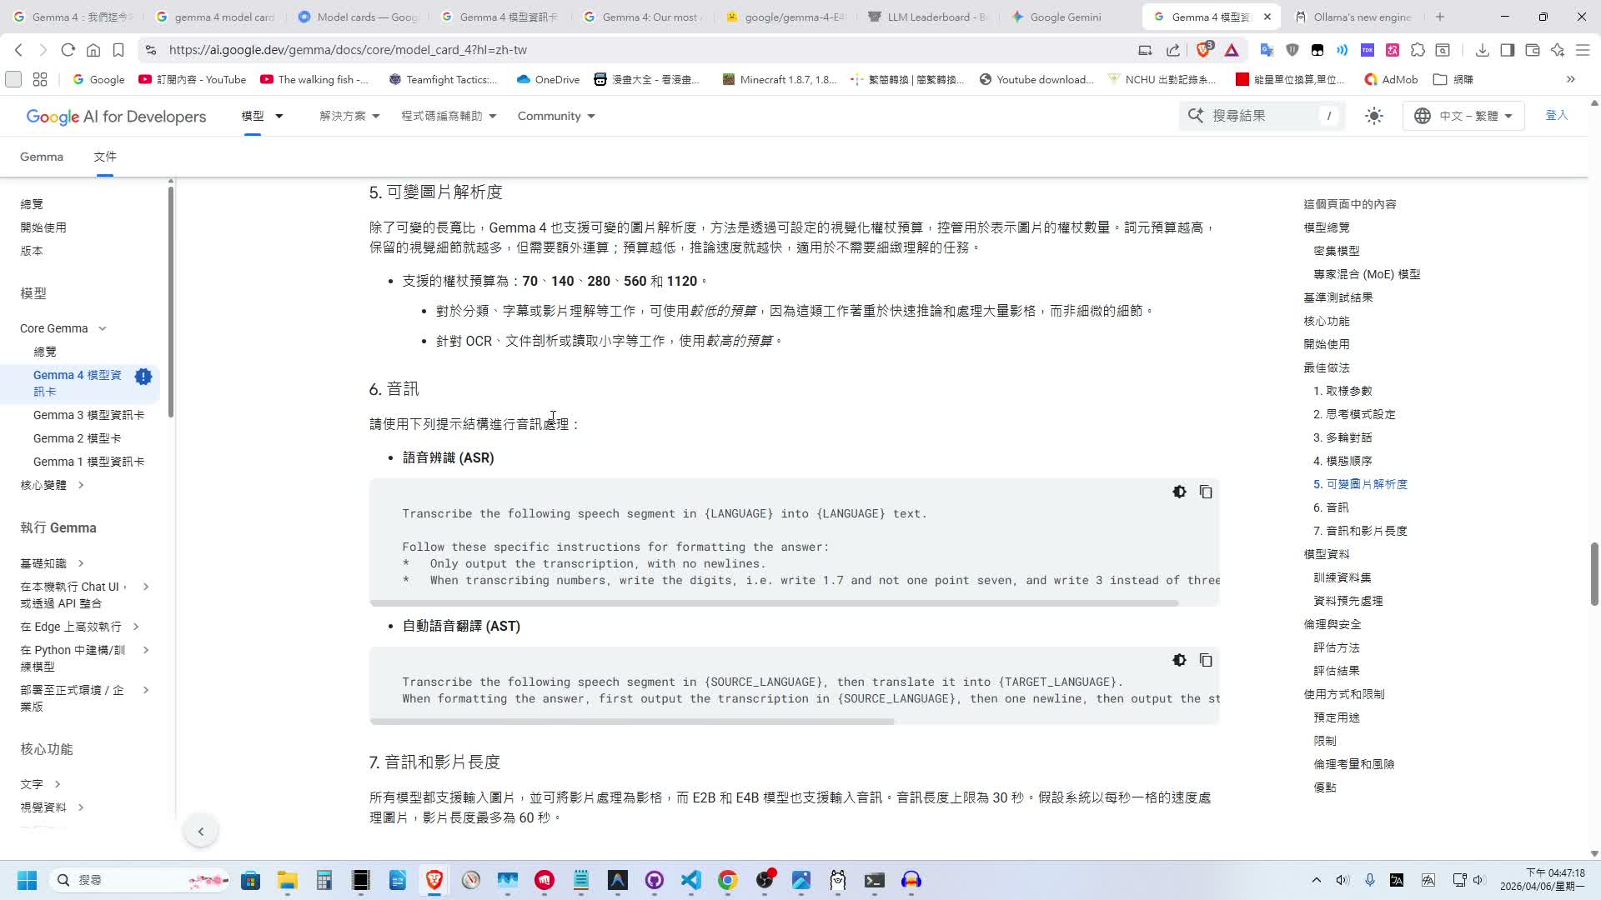Launch VS Code from taskbar

[690, 880]
